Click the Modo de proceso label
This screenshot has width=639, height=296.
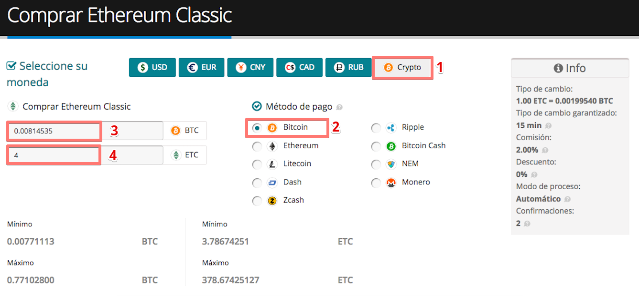[548, 186]
